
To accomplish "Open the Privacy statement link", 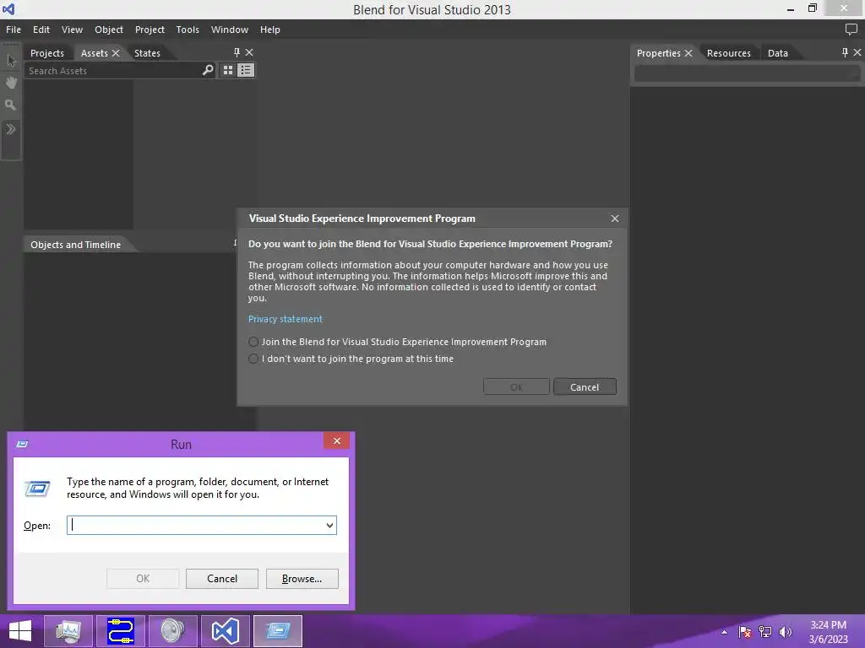I will pos(286,319).
